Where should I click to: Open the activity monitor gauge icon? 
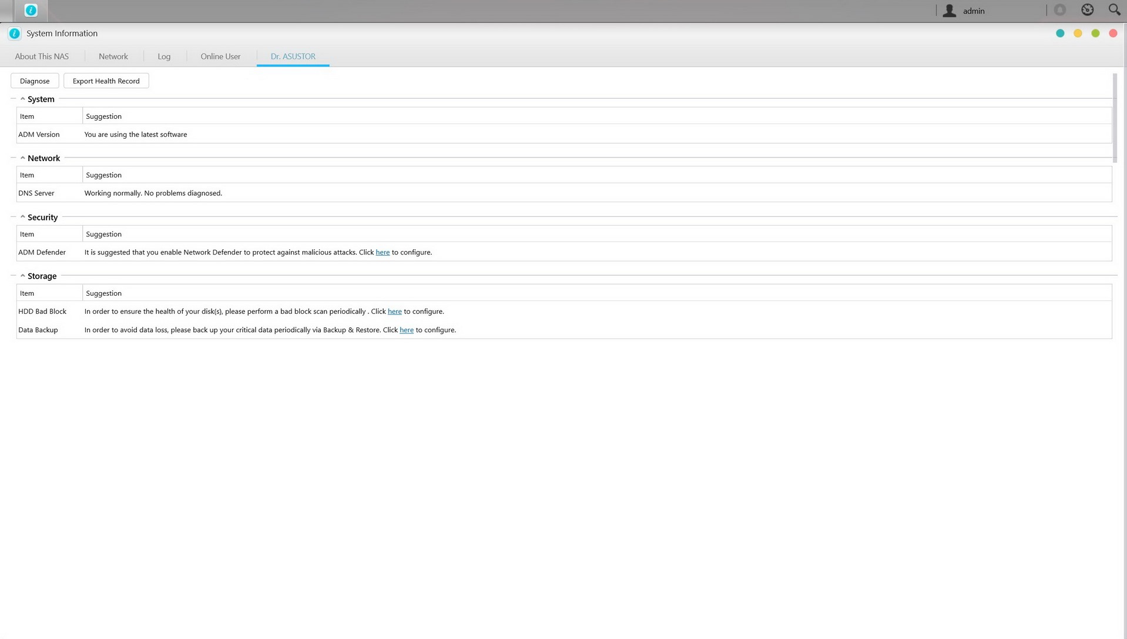[1088, 10]
